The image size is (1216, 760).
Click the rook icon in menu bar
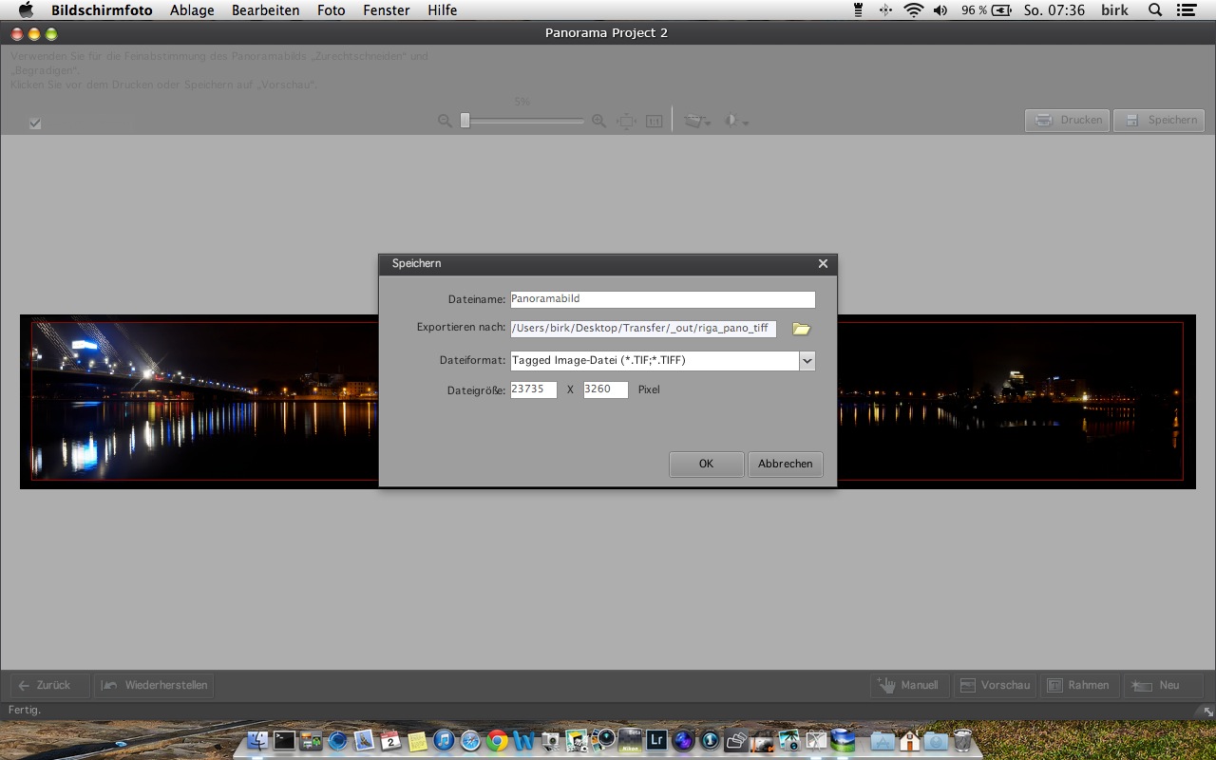click(x=858, y=10)
